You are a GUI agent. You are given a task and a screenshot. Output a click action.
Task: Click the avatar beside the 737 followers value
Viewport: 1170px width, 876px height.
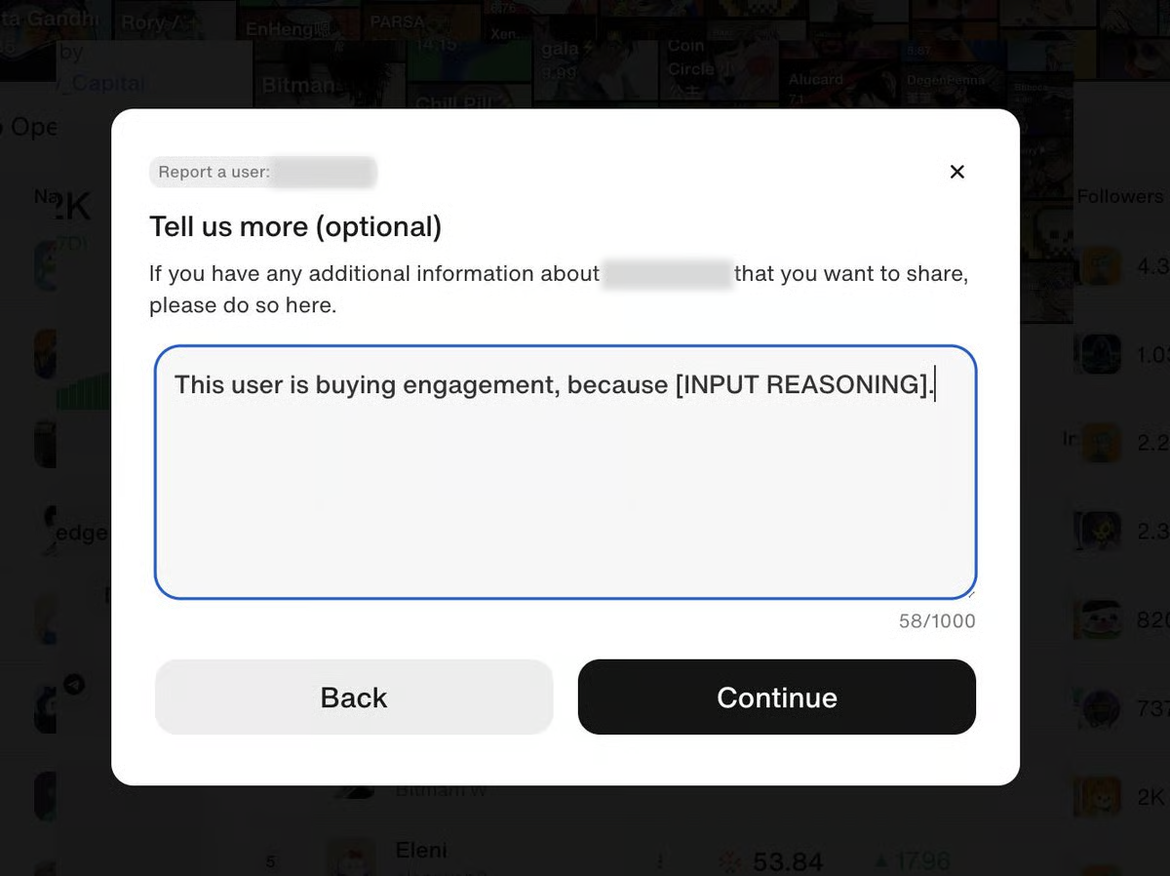pos(1099,707)
